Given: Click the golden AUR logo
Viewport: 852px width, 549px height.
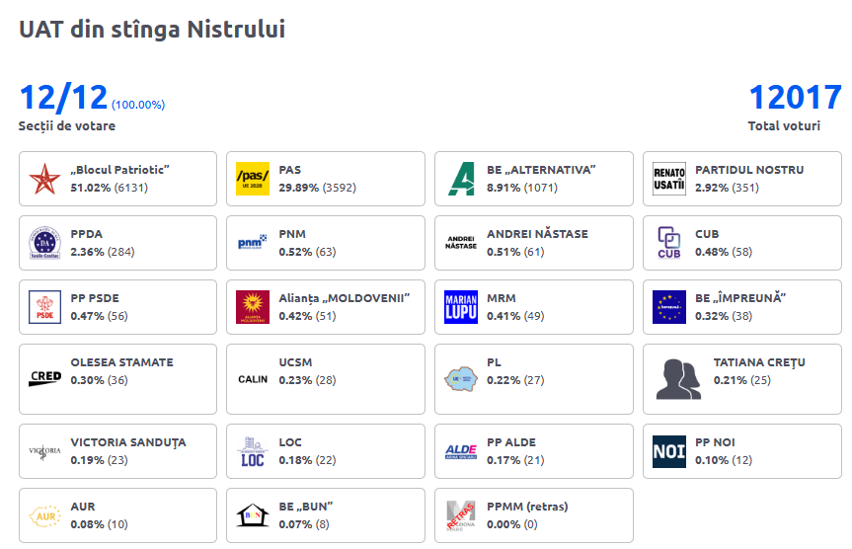Looking at the screenshot, I should [x=44, y=515].
